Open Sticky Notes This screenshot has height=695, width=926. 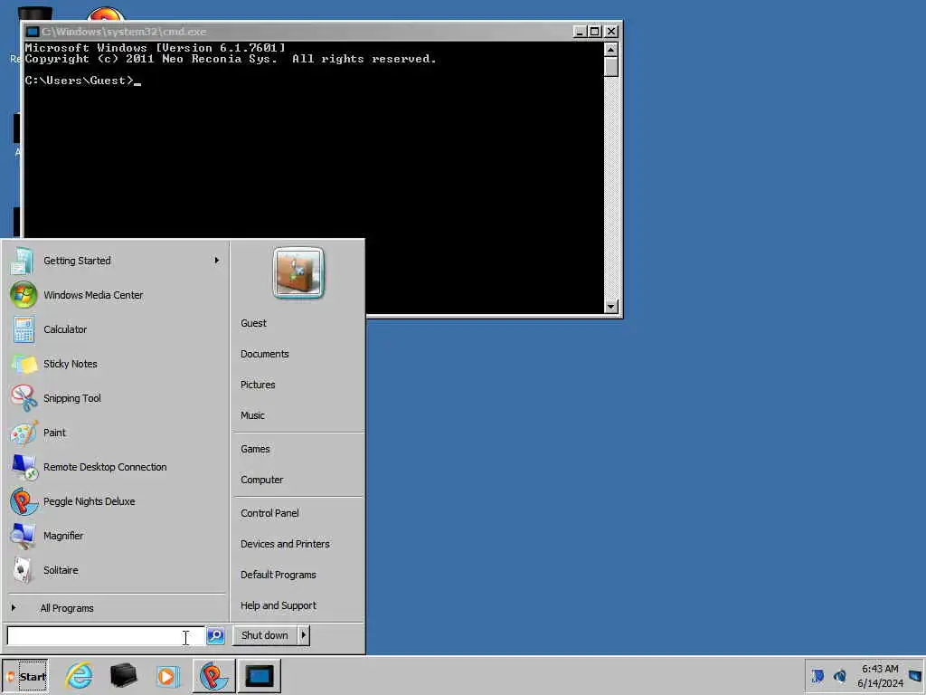click(117, 364)
